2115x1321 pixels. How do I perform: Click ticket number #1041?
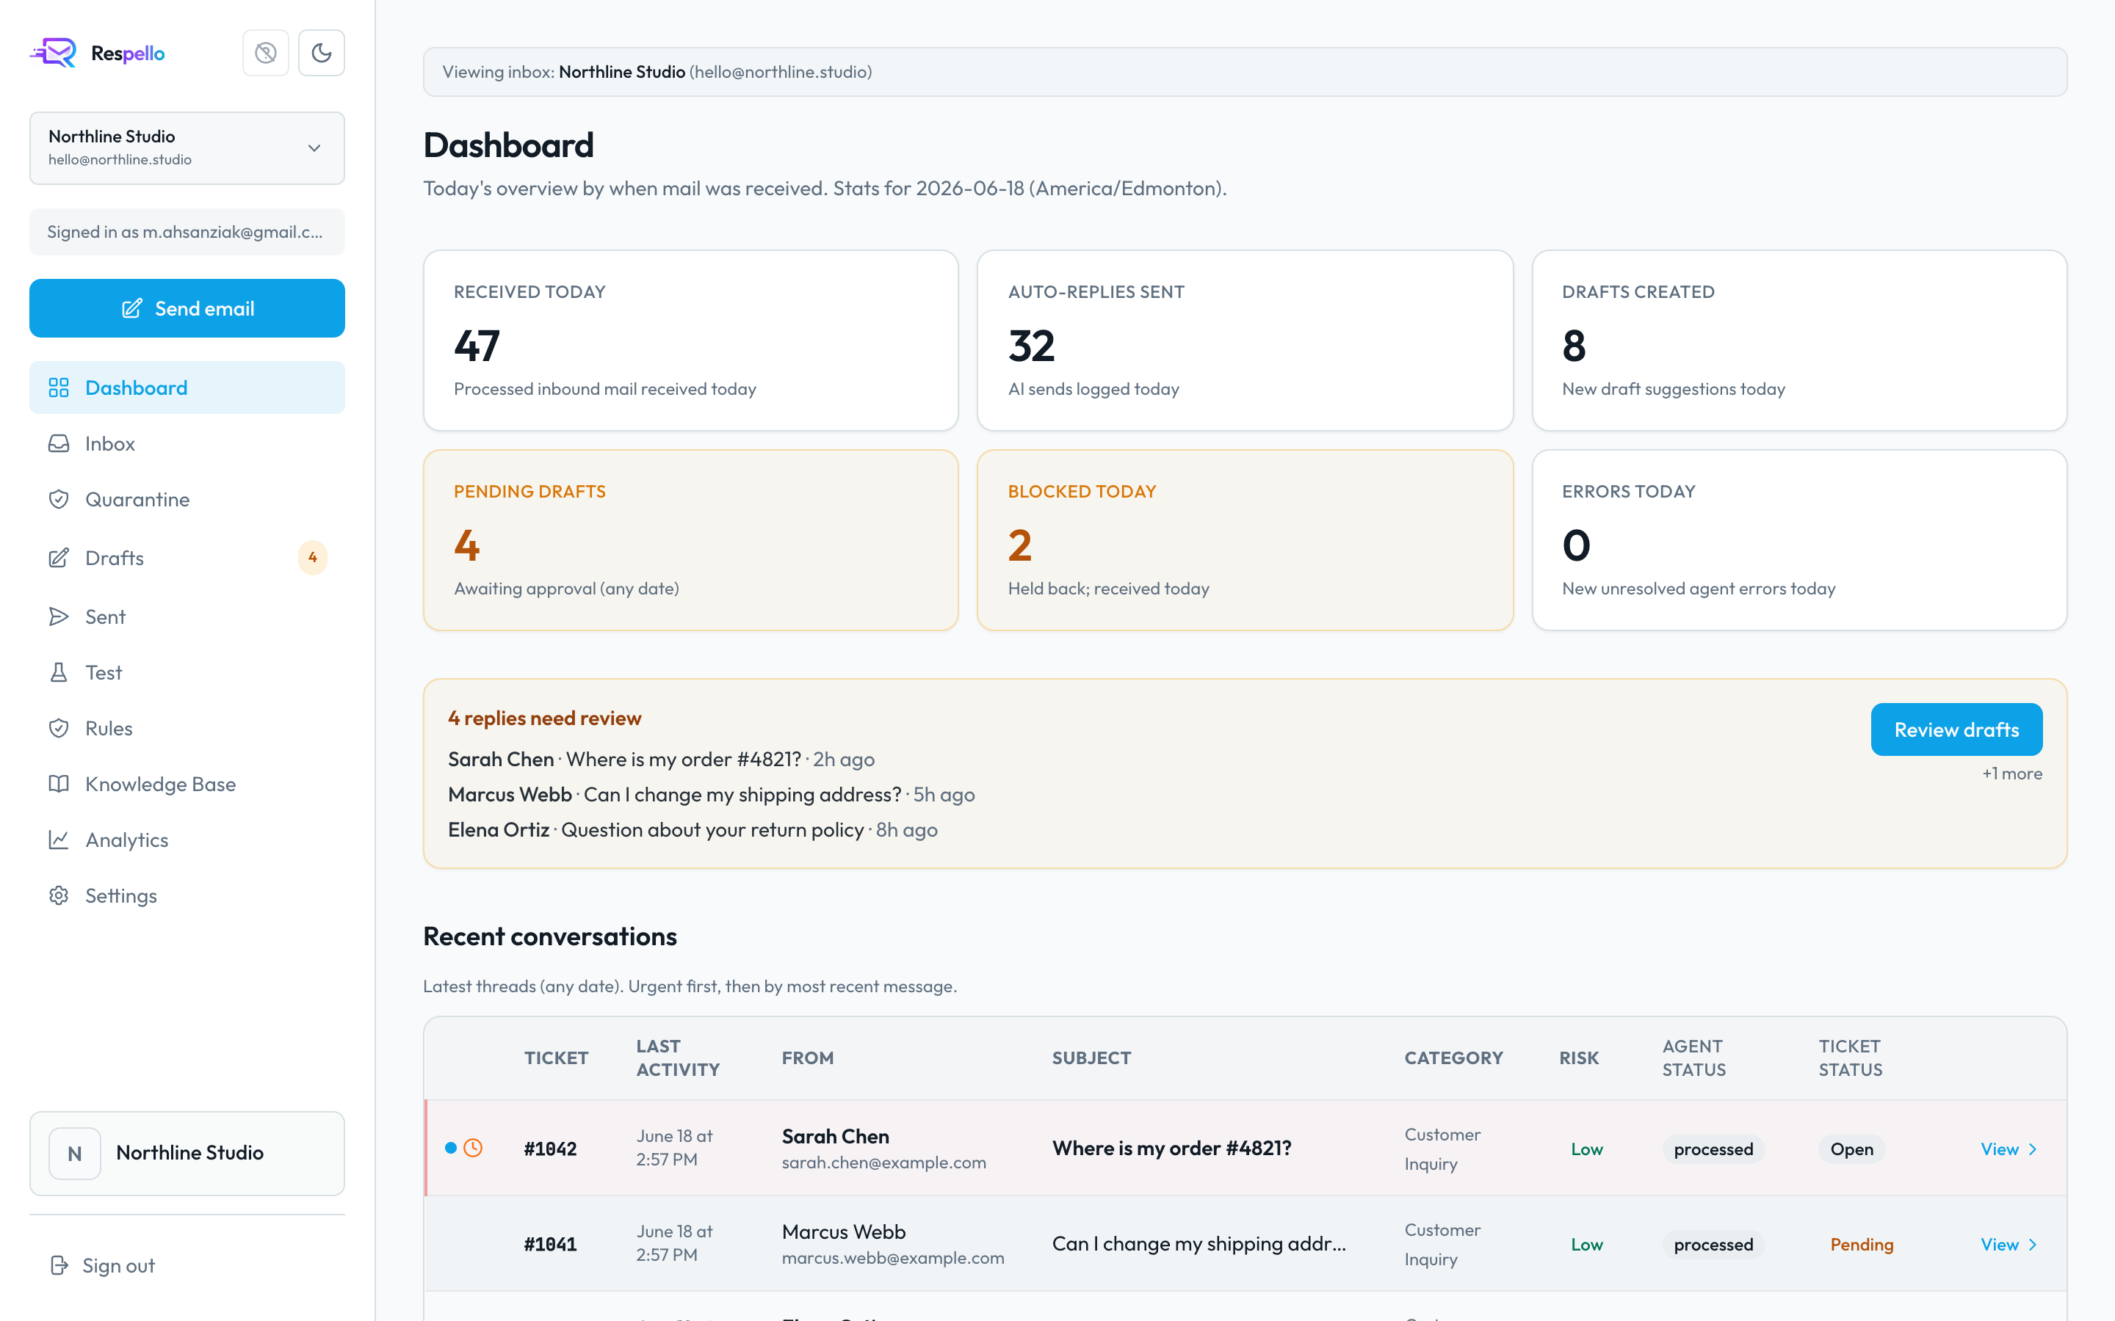(550, 1244)
